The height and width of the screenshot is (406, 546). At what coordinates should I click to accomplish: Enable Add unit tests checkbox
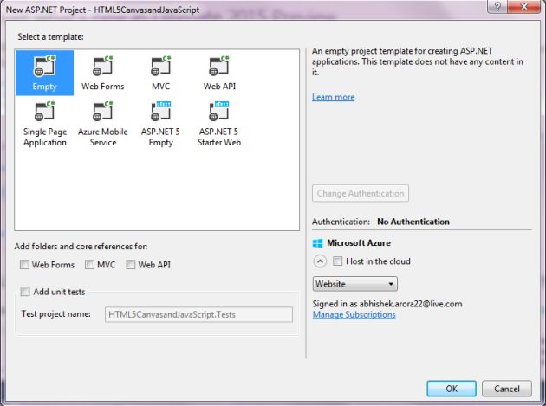point(25,291)
